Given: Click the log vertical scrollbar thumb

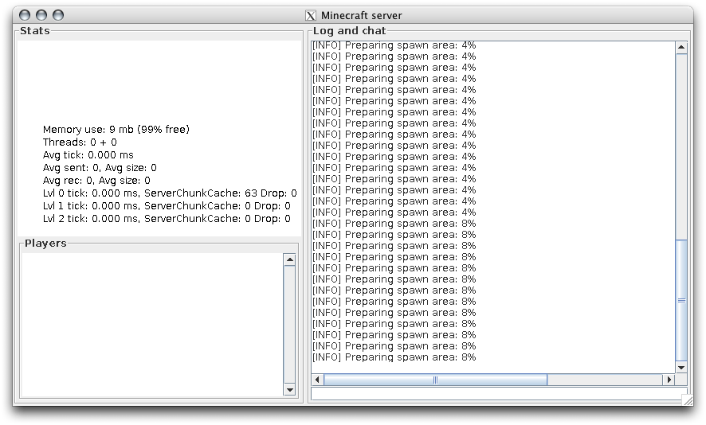Looking at the screenshot, I should (681, 300).
